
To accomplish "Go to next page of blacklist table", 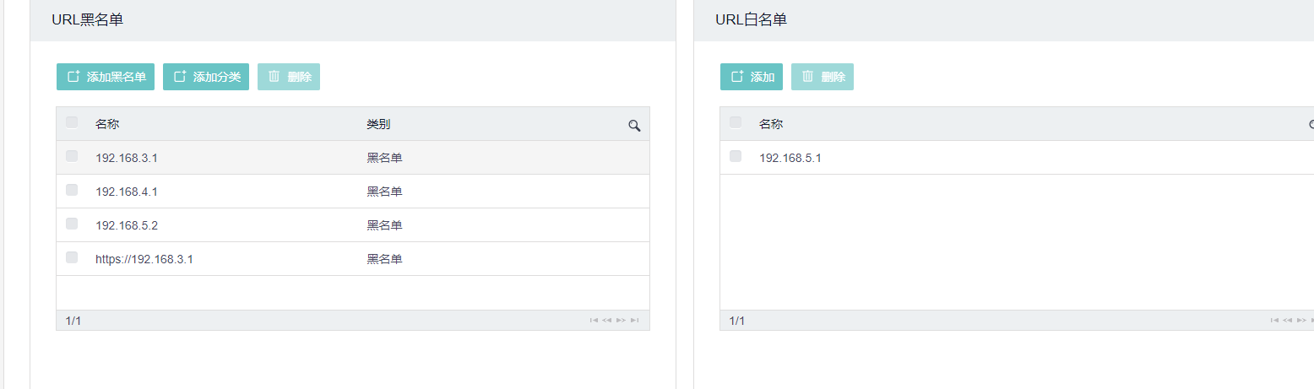I will (x=621, y=321).
